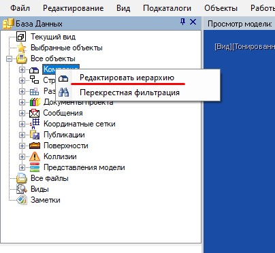Expand the Раз node

(x=22, y=91)
